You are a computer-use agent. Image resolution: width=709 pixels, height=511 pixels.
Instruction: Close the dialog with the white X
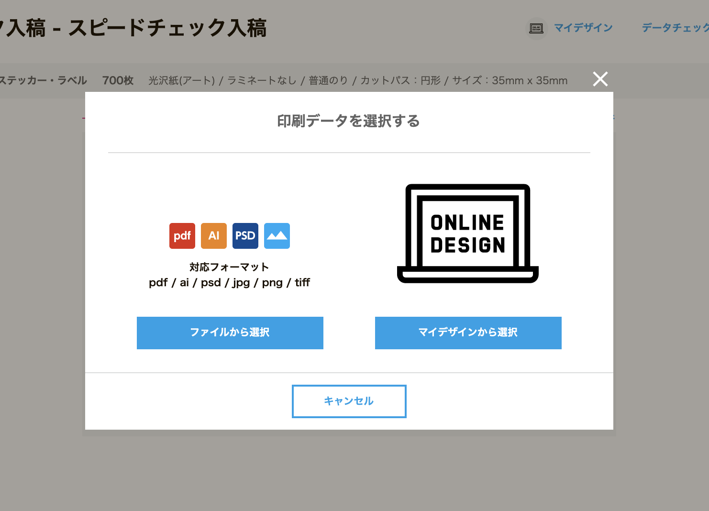600,79
